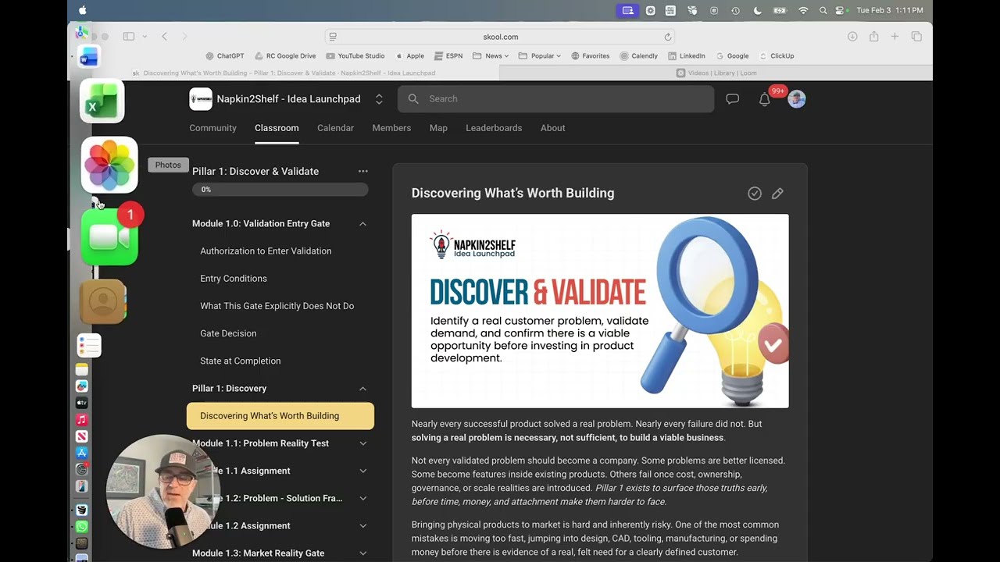Open the Members tab
This screenshot has width=1000, height=562.
[391, 128]
